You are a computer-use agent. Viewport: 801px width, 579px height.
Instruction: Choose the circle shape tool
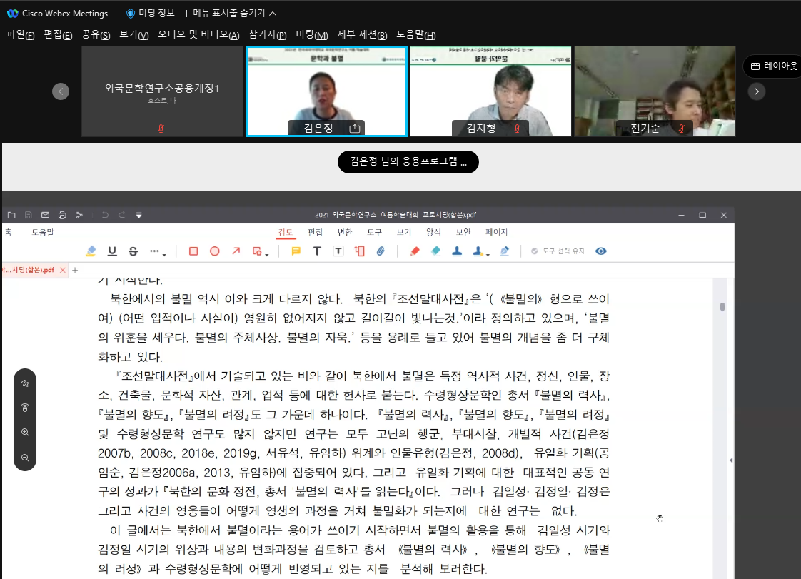click(x=214, y=251)
